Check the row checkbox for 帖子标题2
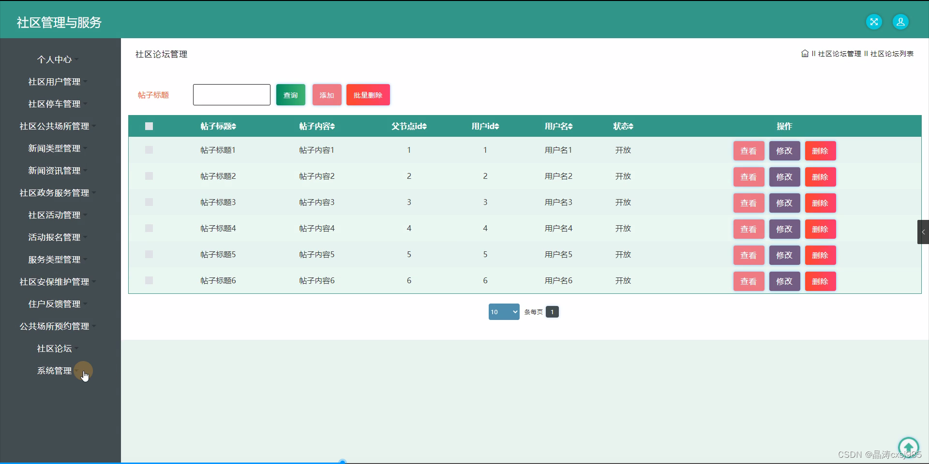929x464 pixels. tap(149, 176)
